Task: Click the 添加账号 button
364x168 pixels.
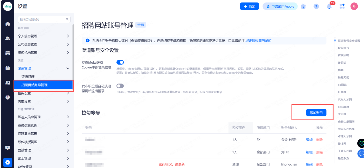Action: (x=316, y=113)
